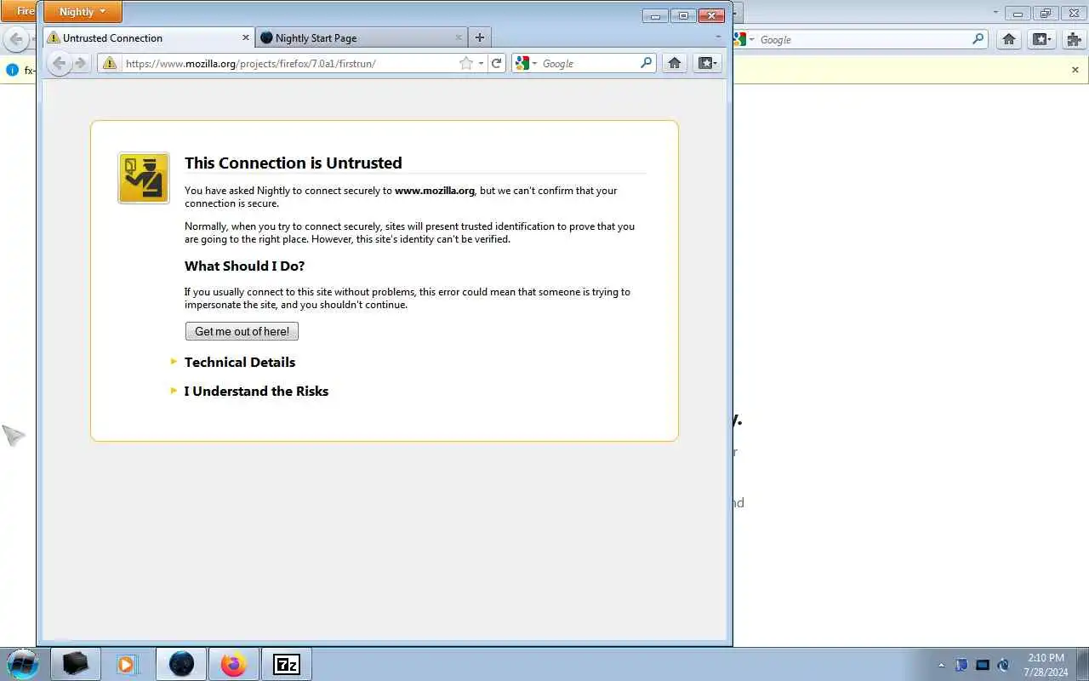This screenshot has height=681, width=1089.
Task: Open 7-Zip from the taskbar
Action: pos(287,663)
